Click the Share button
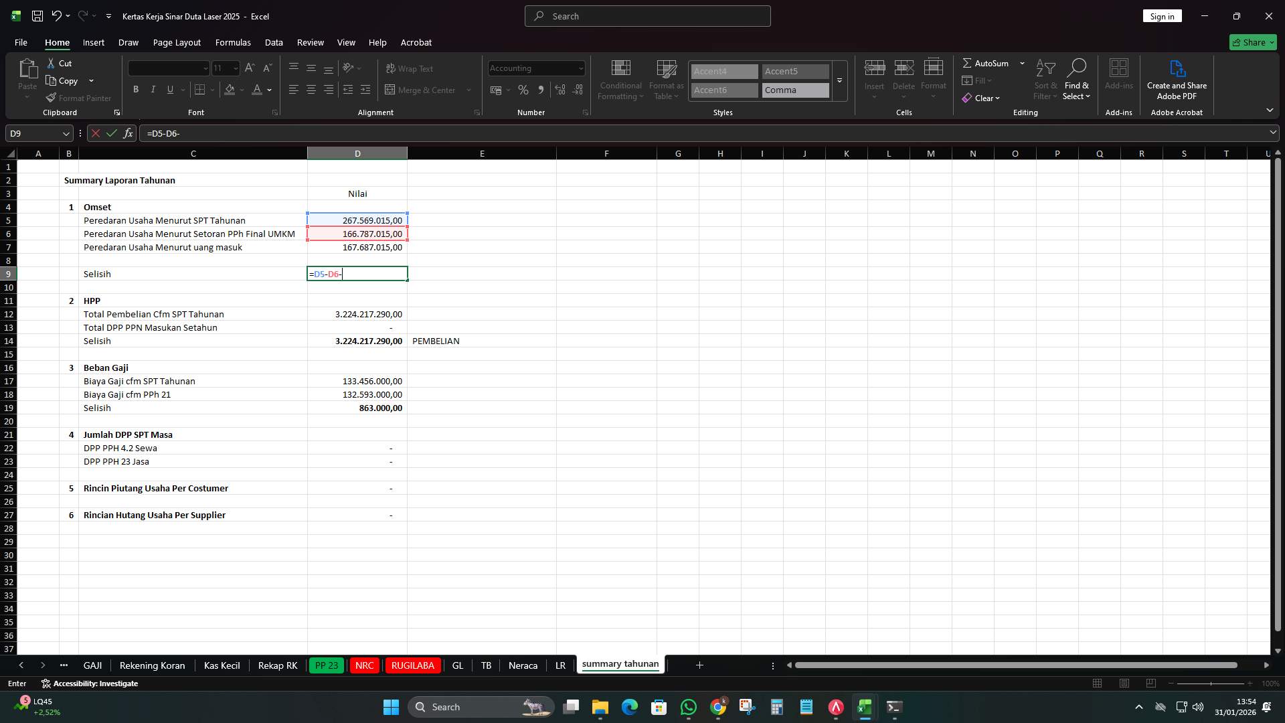This screenshot has width=1285, height=723. [1252, 42]
